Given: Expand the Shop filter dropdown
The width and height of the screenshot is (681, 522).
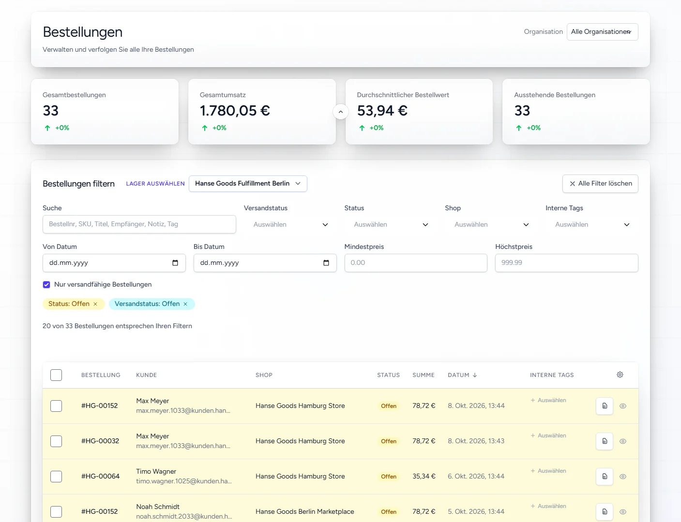Looking at the screenshot, I should pos(492,225).
